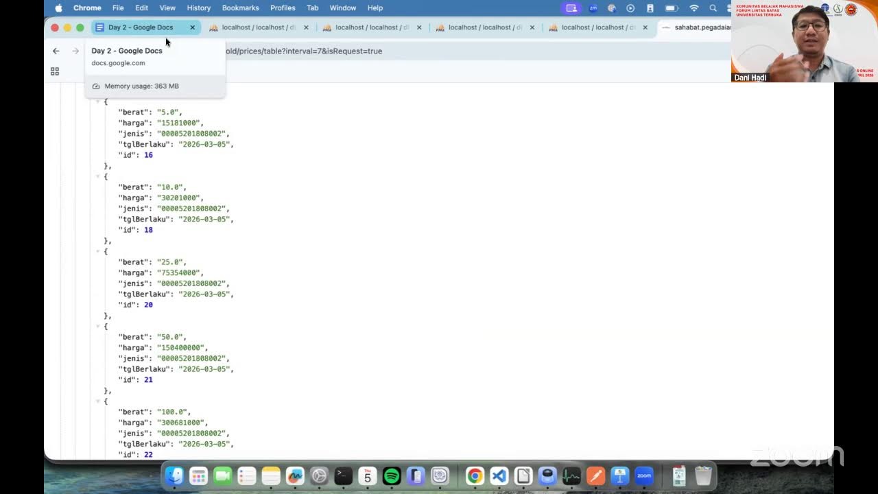Collapse JSON object with berat 100.0
The height and width of the screenshot is (494, 878).
[x=98, y=401]
